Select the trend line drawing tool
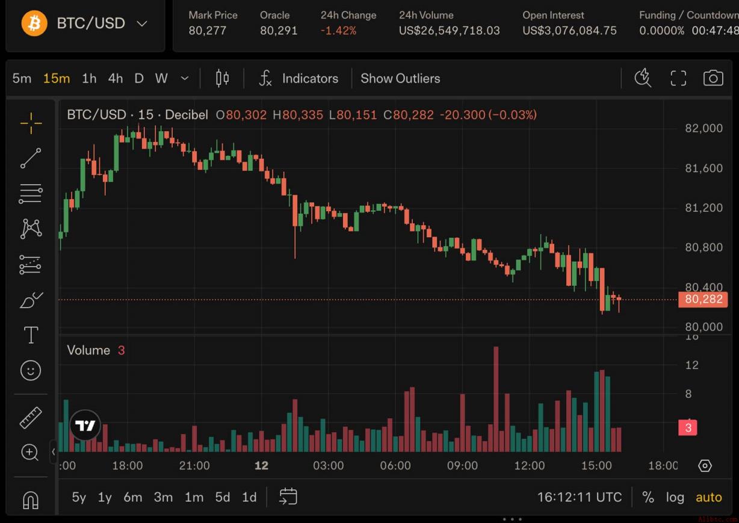739x523 pixels. (31, 159)
